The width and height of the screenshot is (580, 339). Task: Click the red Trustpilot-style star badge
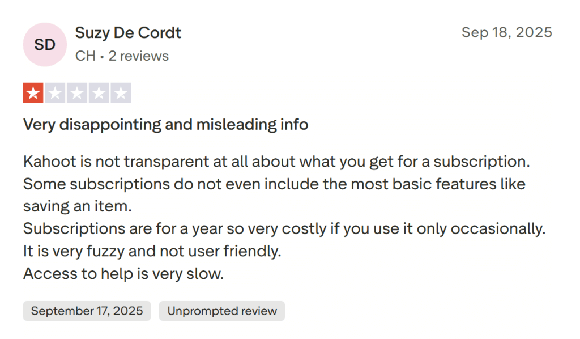point(33,92)
